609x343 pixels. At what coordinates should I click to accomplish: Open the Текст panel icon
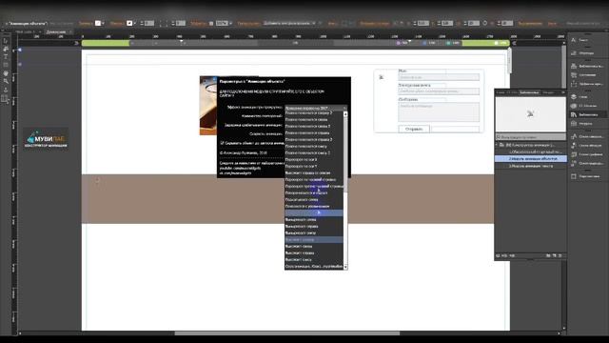coord(574,40)
